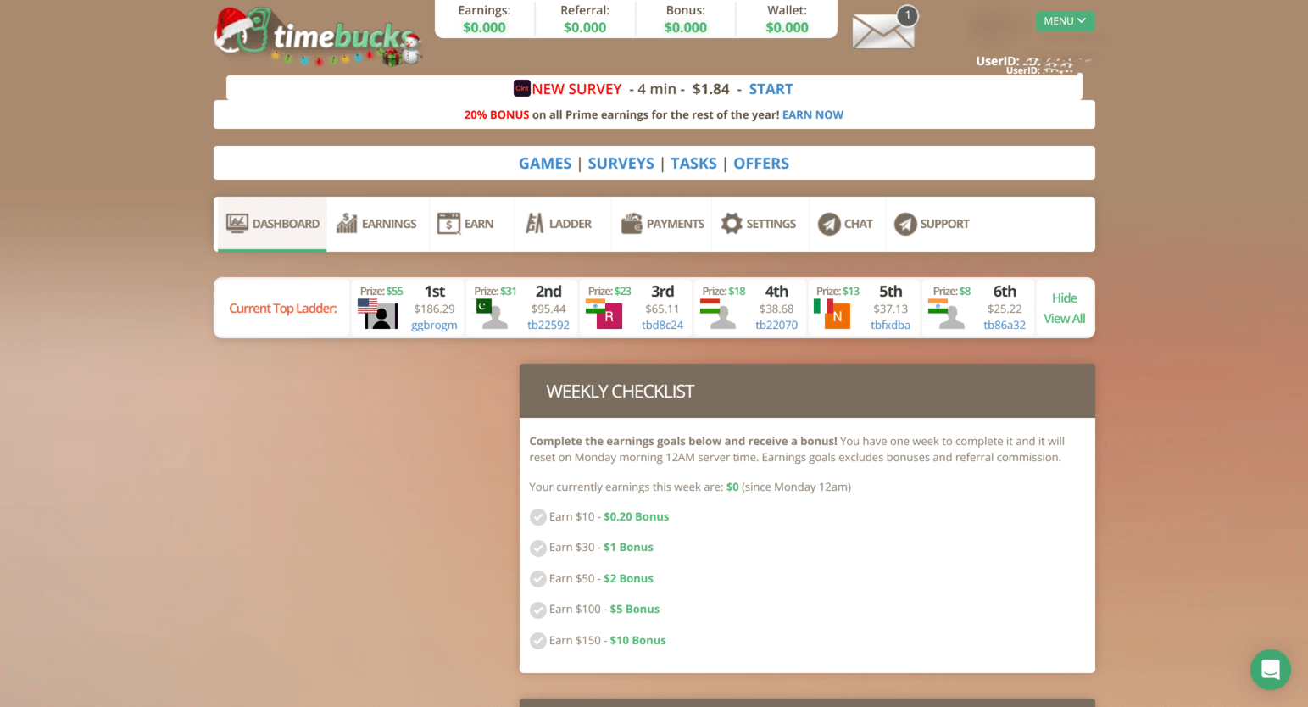This screenshot has height=707, width=1308.
Task: Click the Ladder icon in navigation
Action: click(534, 224)
